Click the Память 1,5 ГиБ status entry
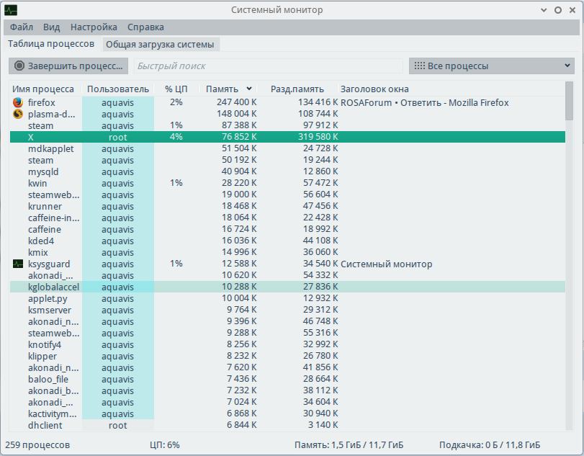Screen dimensions: 584x456 tap(349, 445)
